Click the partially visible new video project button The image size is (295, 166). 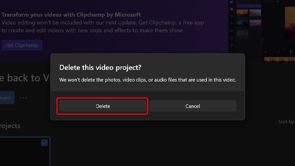7,98
